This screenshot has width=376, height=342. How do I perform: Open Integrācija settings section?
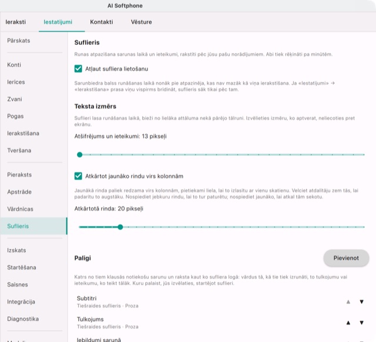(x=34, y=301)
